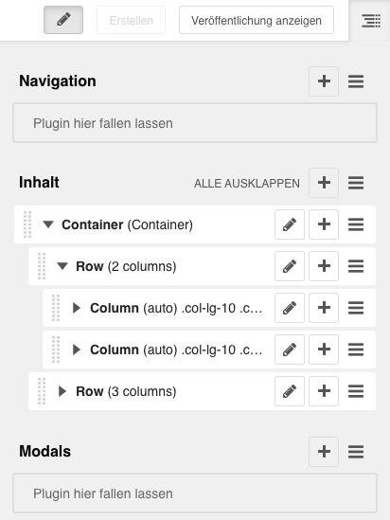Add a plugin to the Modals placeholder

[x=324, y=452]
